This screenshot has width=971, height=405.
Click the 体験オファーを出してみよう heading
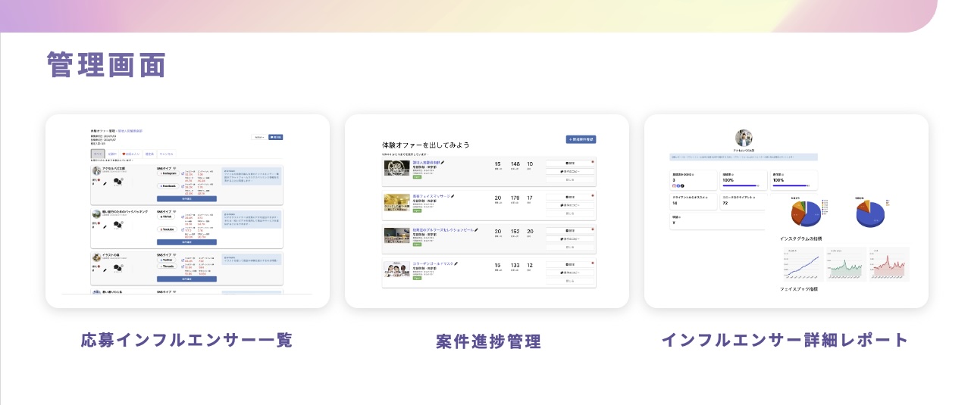click(x=426, y=145)
